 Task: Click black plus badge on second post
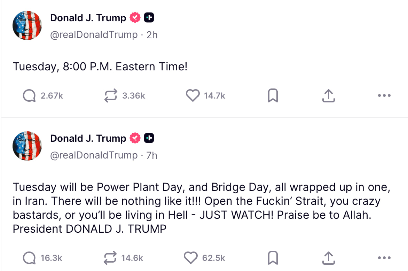[x=149, y=138]
